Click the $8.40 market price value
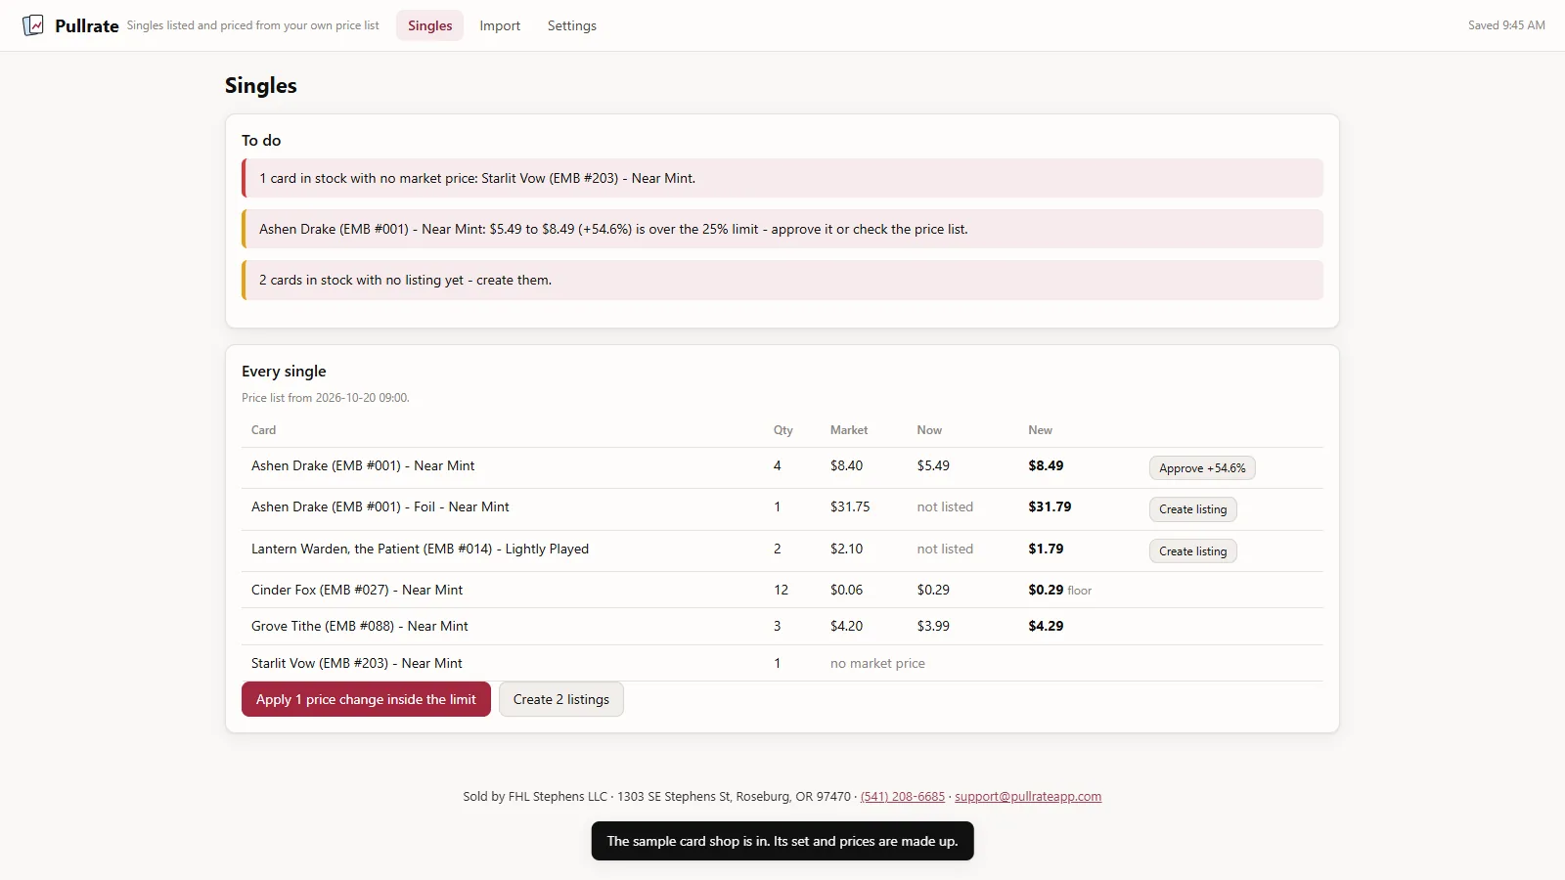 (846, 465)
